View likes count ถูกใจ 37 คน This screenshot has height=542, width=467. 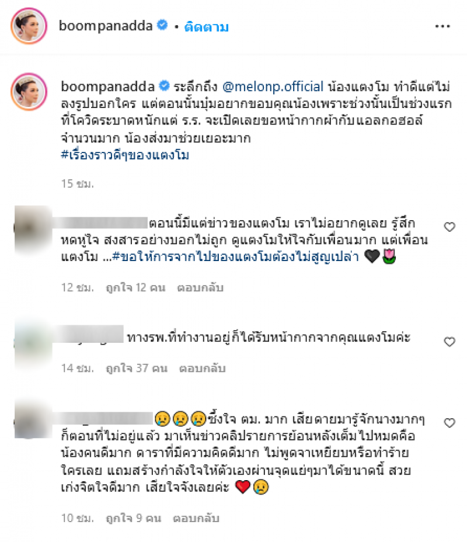137,369
